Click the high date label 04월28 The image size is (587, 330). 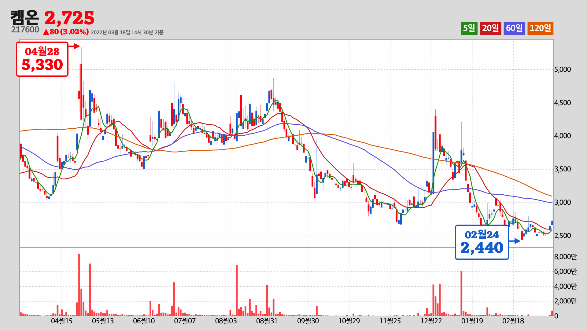[x=42, y=52]
